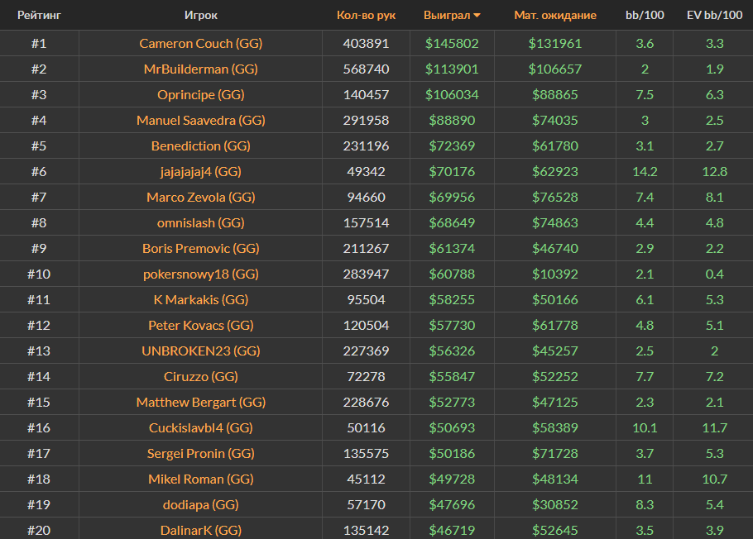Select player Oprincipe (GG)
753x539 pixels.
[200, 94]
